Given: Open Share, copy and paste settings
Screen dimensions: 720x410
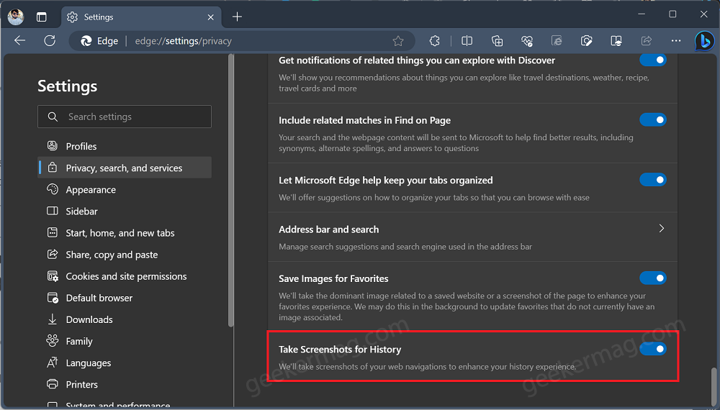Looking at the screenshot, I should pos(125,255).
